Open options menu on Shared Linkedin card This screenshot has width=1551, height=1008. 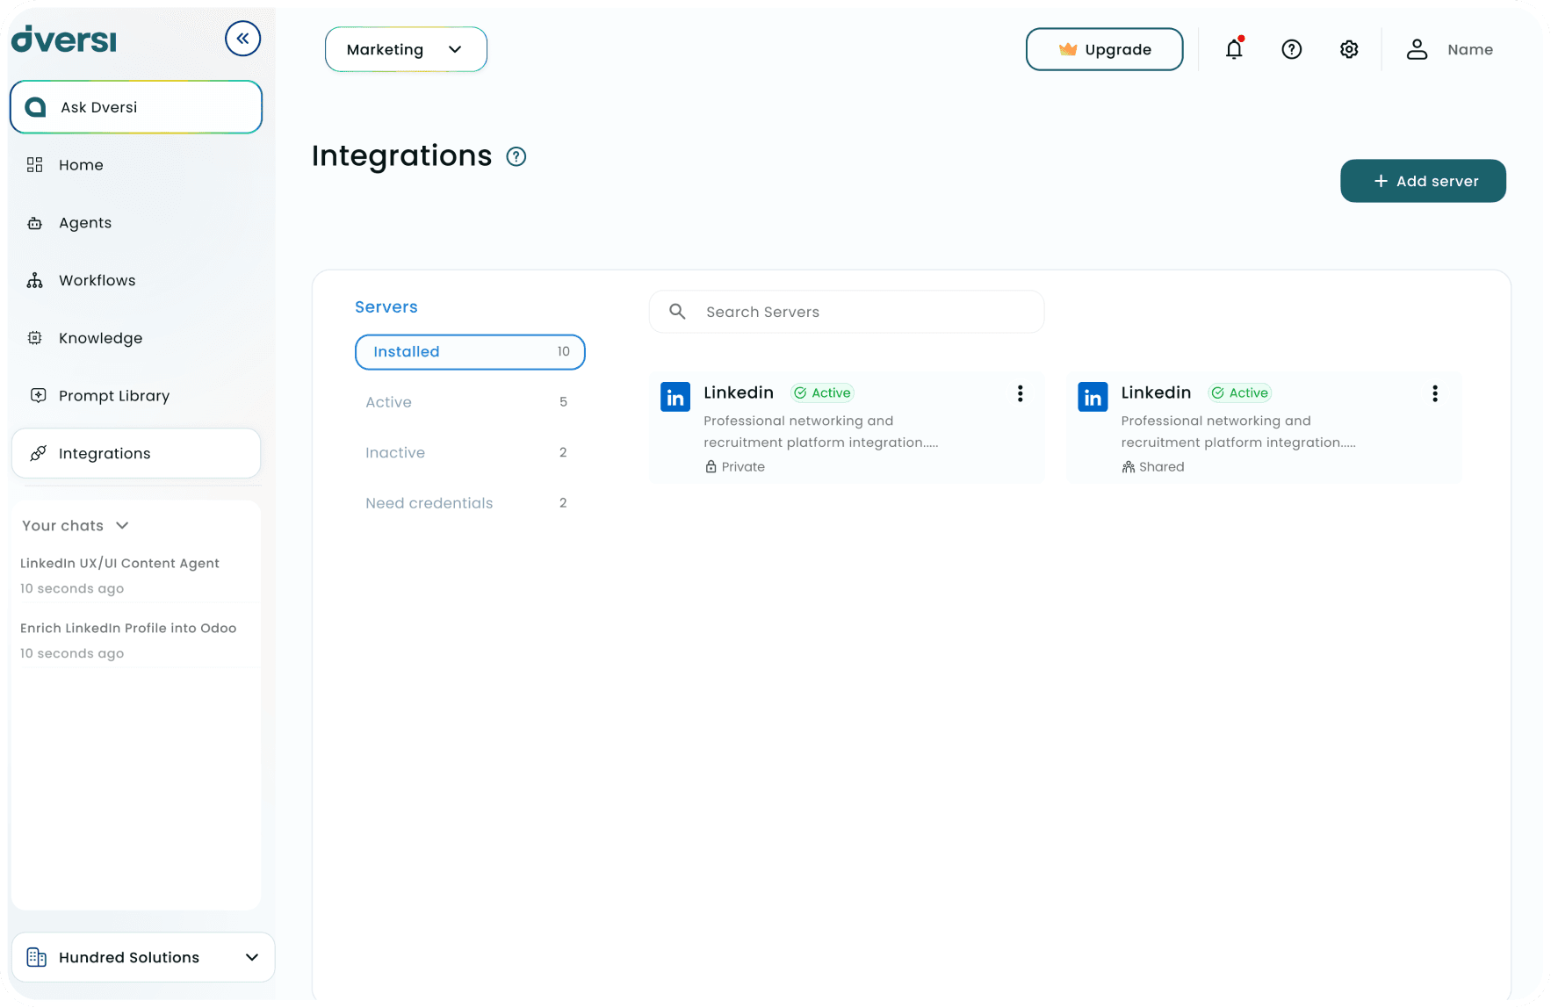[1435, 394]
